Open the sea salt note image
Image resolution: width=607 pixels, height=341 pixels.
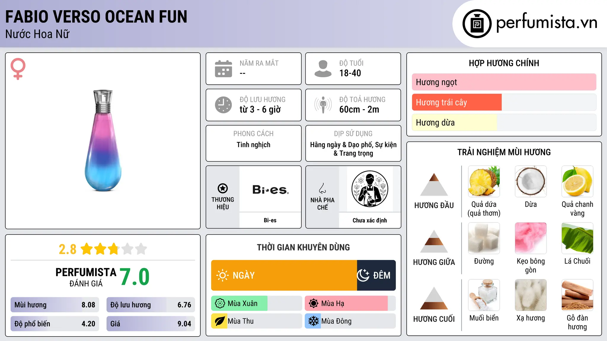[484, 295]
